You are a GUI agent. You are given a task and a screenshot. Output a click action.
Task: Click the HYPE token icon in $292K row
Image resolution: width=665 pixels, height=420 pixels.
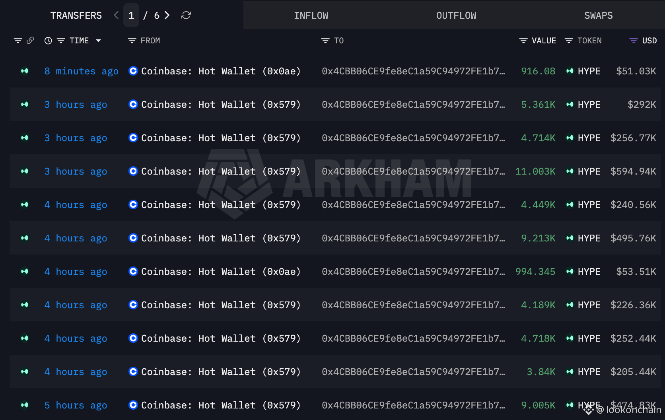click(570, 105)
